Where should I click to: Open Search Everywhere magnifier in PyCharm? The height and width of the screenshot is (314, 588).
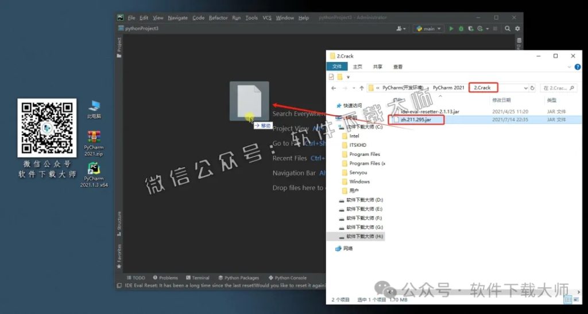(x=508, y=29)
